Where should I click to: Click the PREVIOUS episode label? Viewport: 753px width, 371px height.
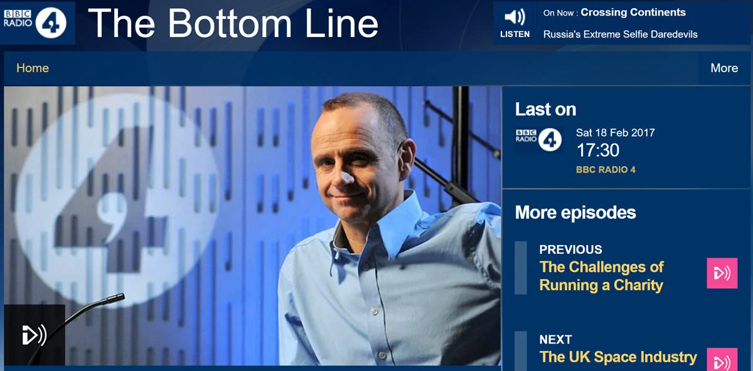click(x=570, y=249)
